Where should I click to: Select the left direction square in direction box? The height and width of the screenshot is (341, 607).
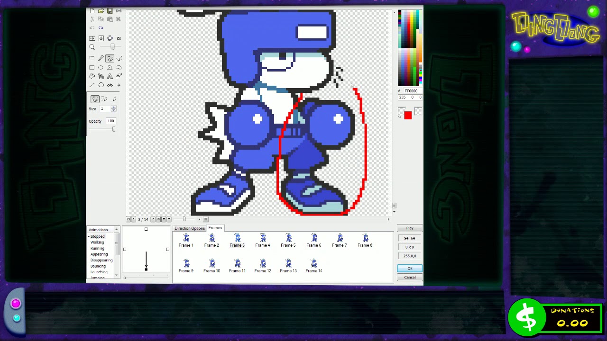125,250
